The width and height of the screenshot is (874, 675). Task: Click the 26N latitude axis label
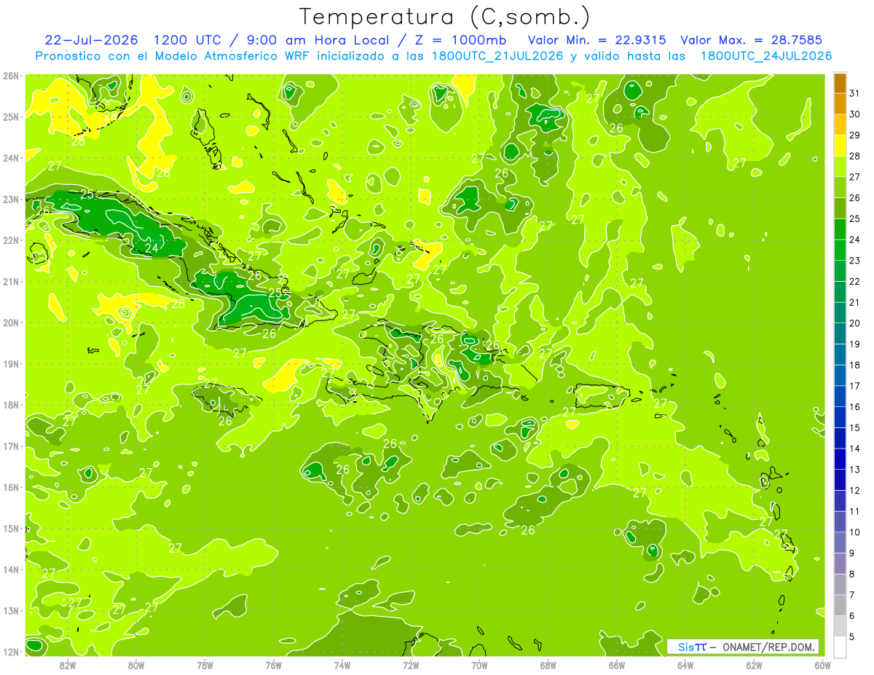coord(10,76)
